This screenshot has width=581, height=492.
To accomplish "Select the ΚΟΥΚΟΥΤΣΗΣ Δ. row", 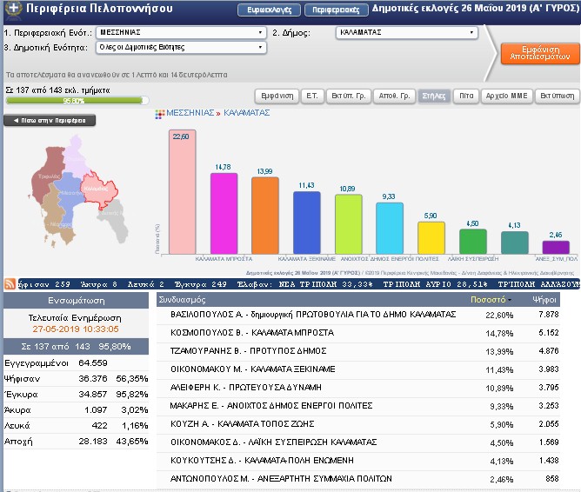I will [358, 461].
